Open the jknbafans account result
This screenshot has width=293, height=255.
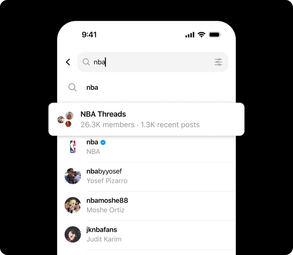point(146,234)
